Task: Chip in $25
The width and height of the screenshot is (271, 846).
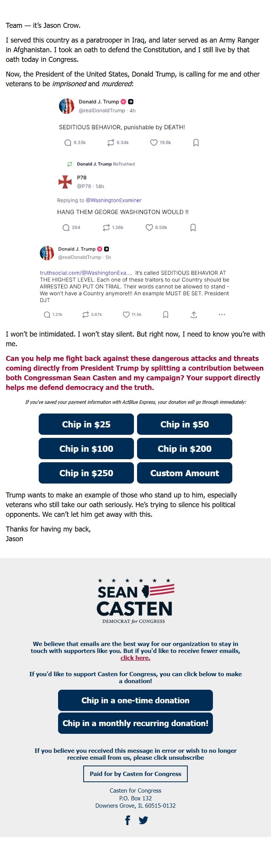Action: [x=86, y=424]
